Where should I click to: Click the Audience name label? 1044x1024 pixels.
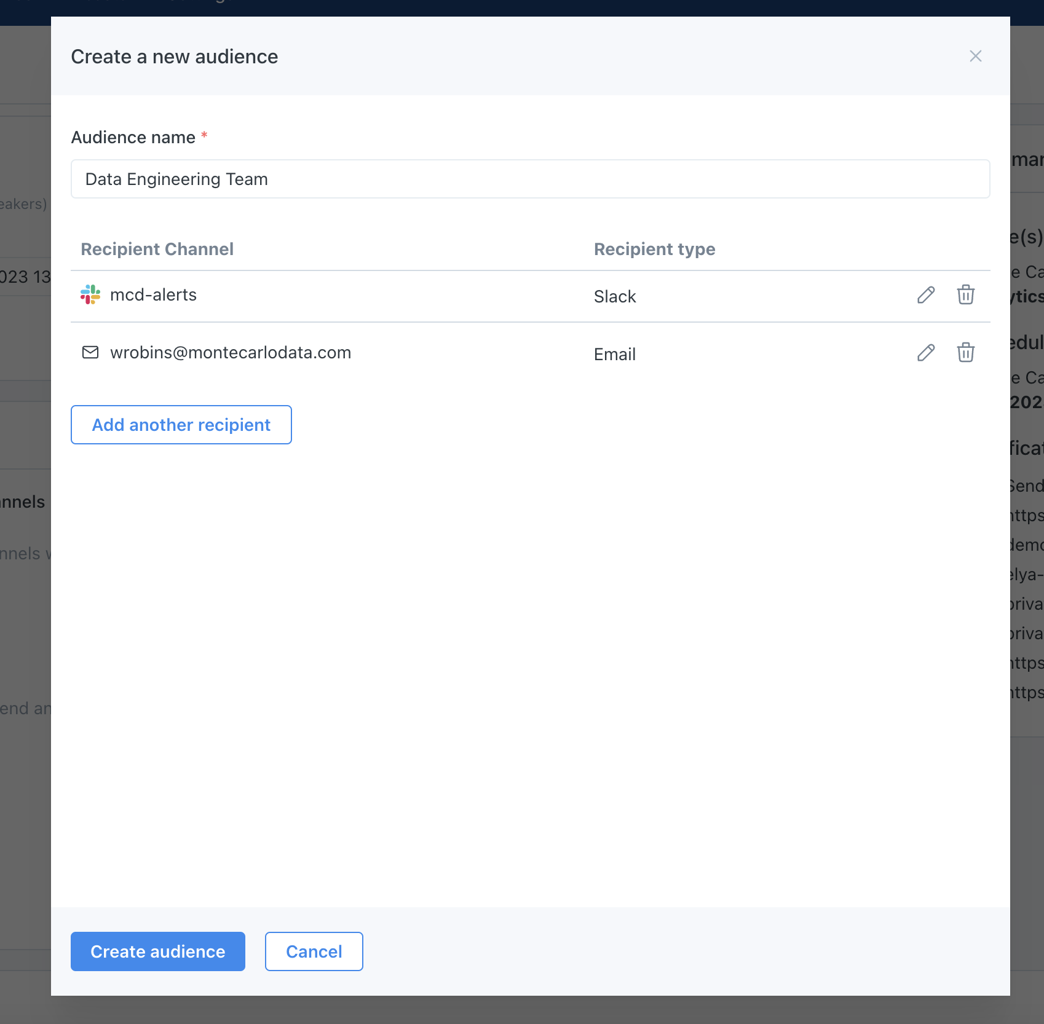tap(133, 137)
